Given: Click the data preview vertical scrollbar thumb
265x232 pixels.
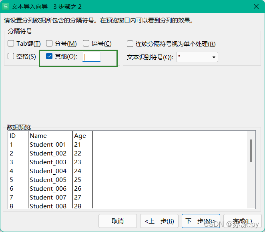Looking at the screenshot, I should (x=251, y=151).
